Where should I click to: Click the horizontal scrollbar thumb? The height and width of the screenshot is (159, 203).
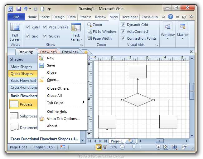pos(160,141)
